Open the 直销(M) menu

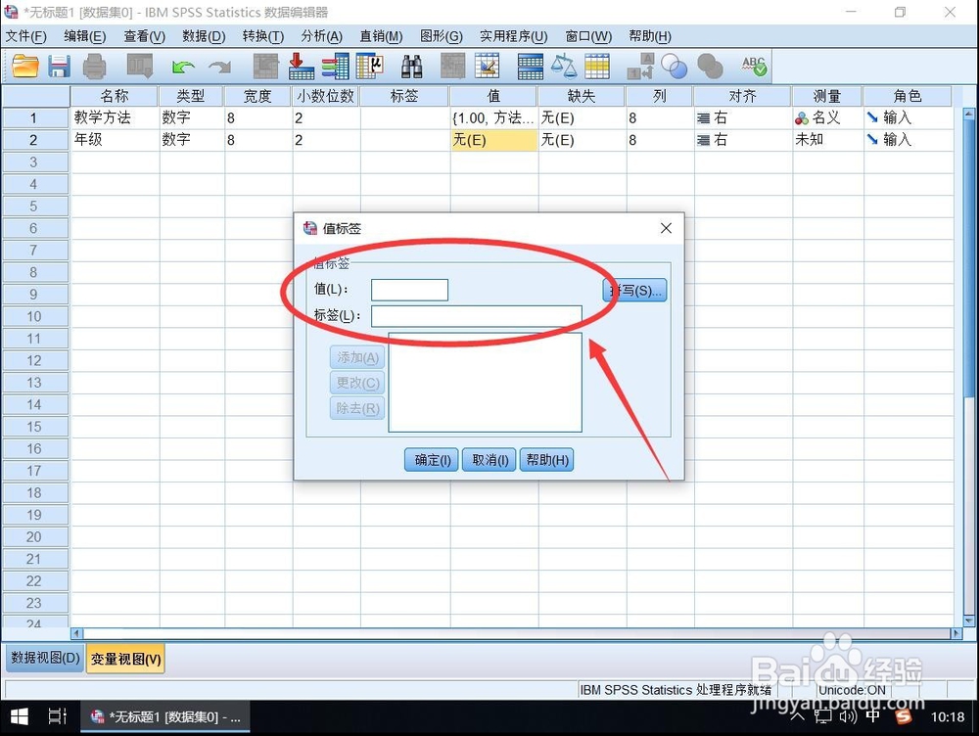(381, 36)
